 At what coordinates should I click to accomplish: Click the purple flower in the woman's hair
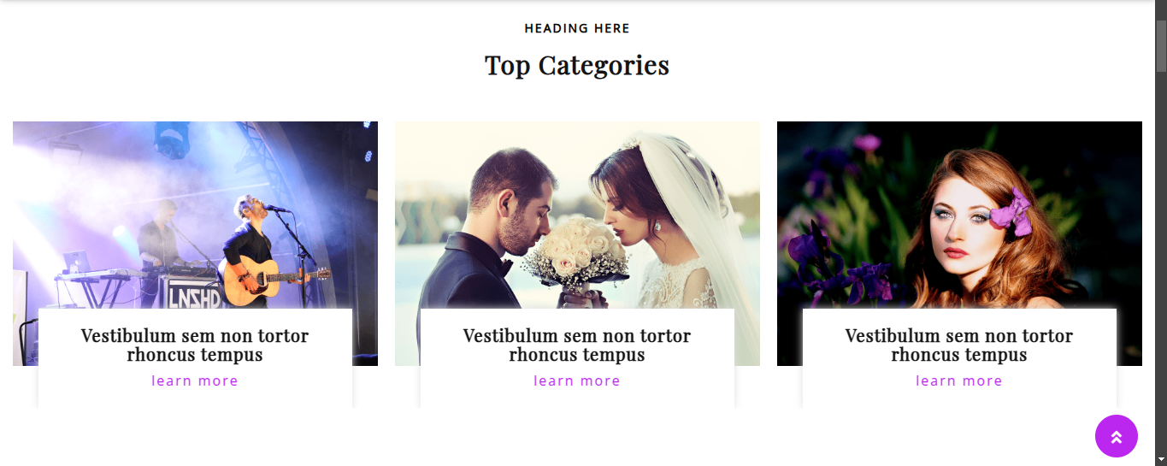(1012, 211)
